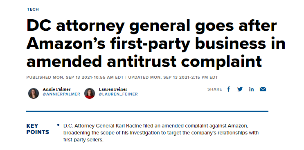304x150 pixels.
Task: Open the TECH section link
Action: (x=33, y=9)
